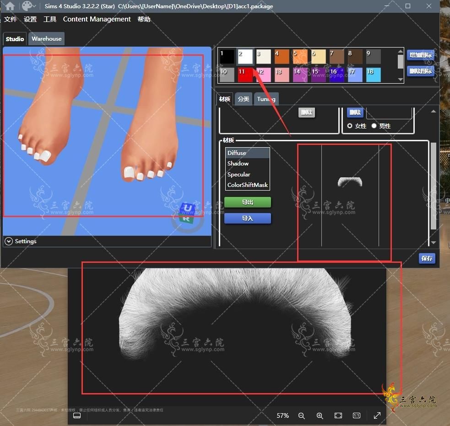This screenshot has width=450, height=426.
Task: Open the 工具 menu
Action: tap(49, 19)
